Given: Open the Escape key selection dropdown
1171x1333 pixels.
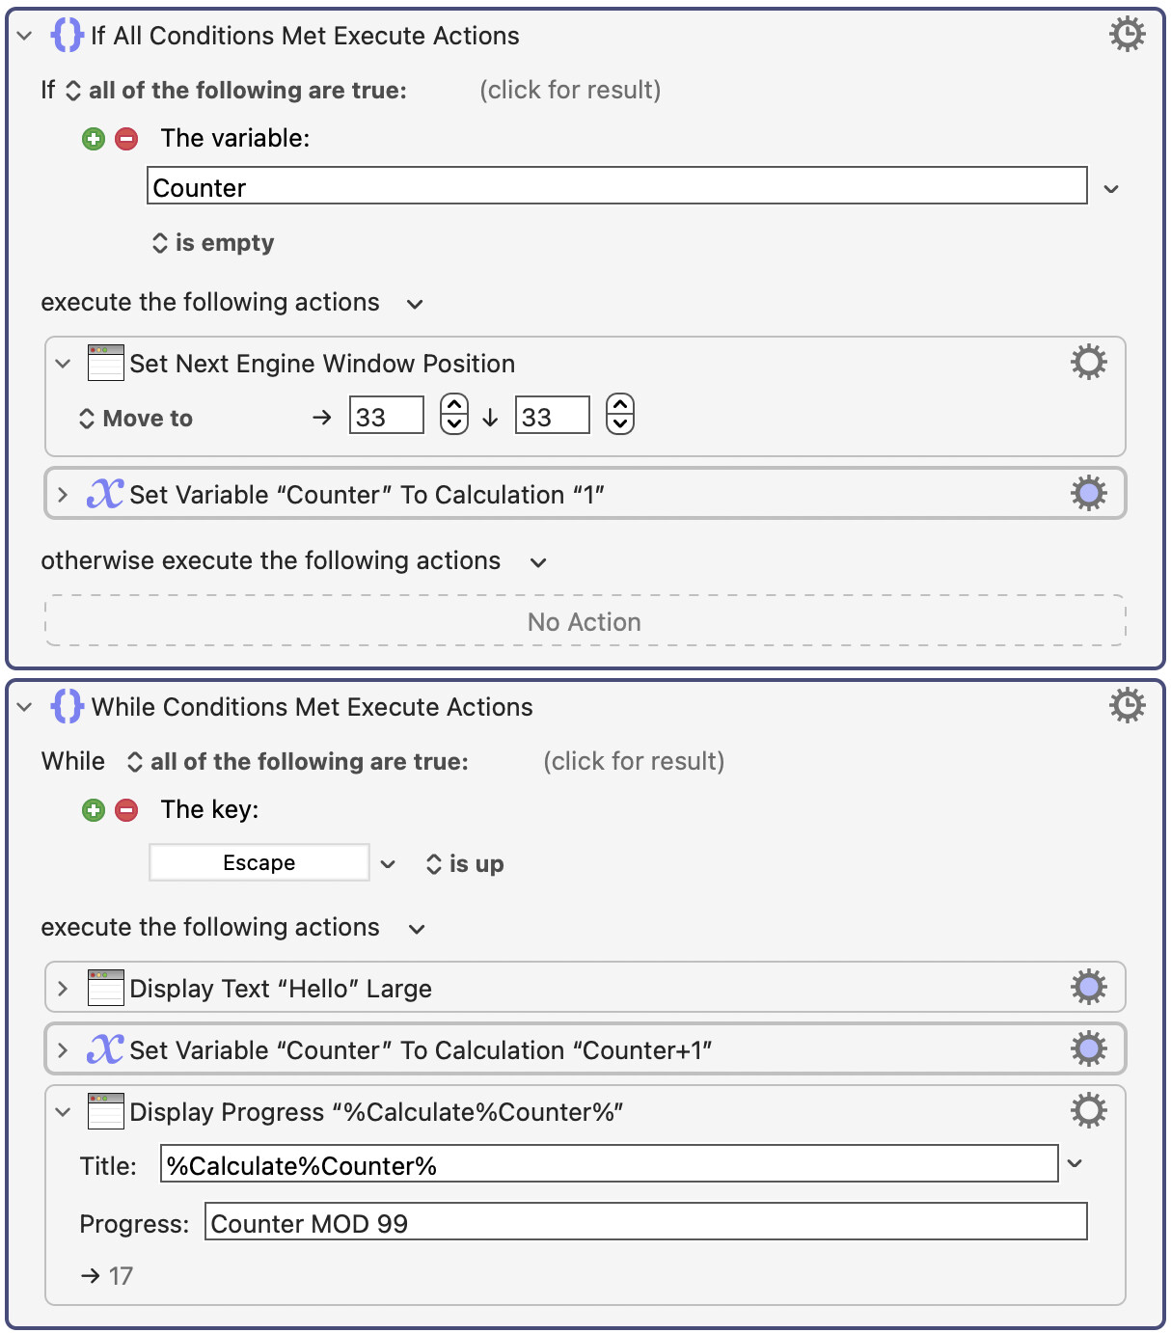Looking at the screenshot, I should pyautogui.click(x=388, y=863).
